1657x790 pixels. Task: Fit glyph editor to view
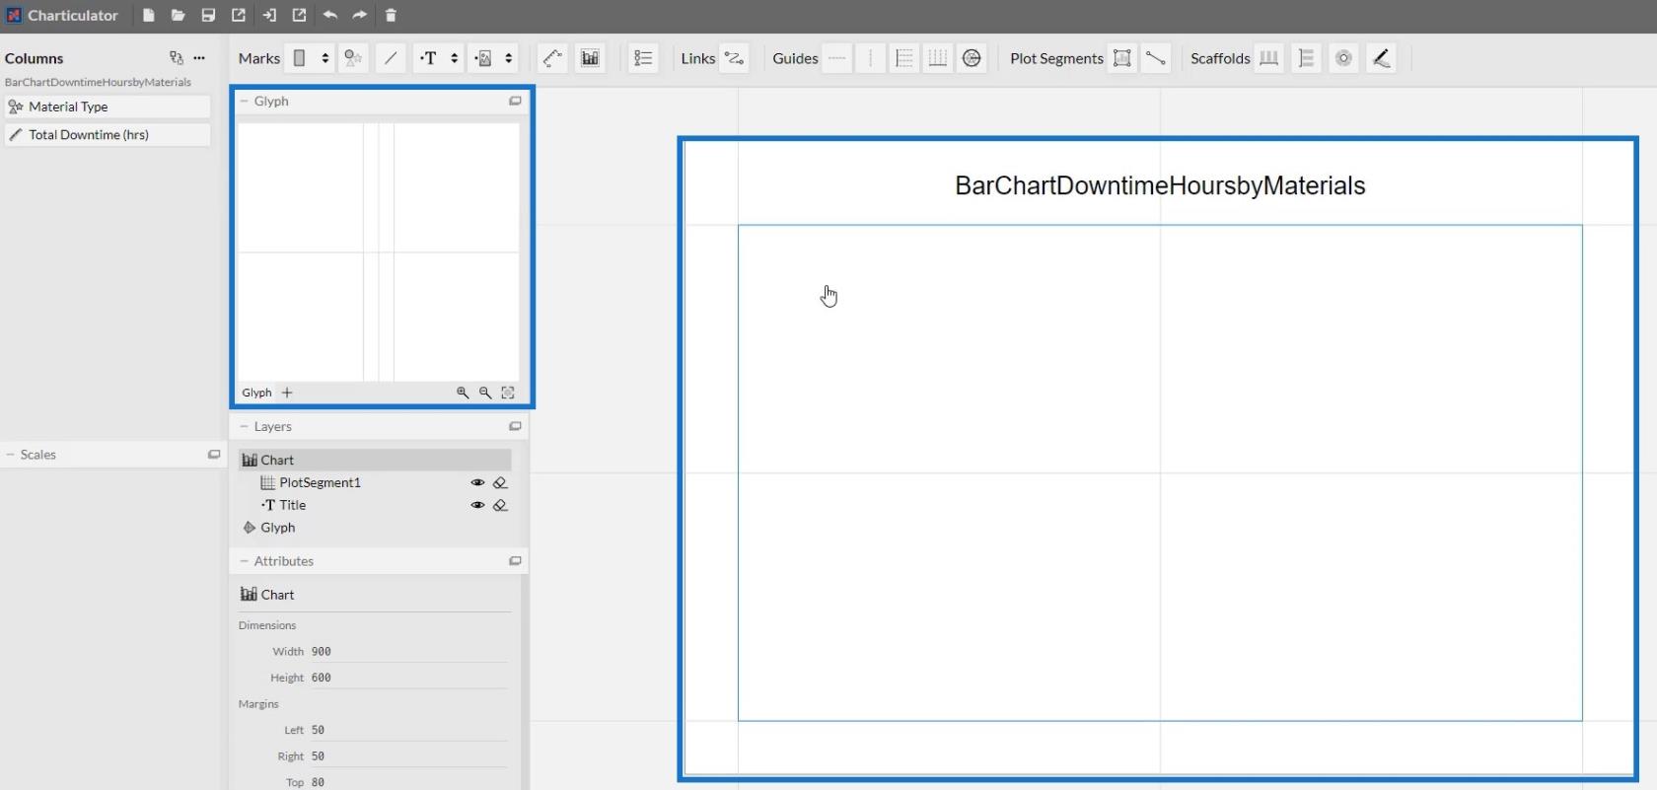pos(508,393)
